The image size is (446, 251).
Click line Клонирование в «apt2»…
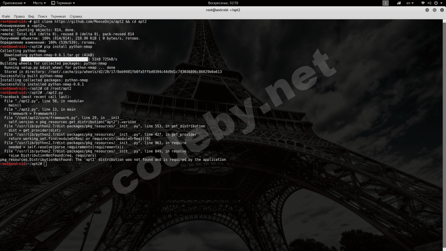[23, 26]
